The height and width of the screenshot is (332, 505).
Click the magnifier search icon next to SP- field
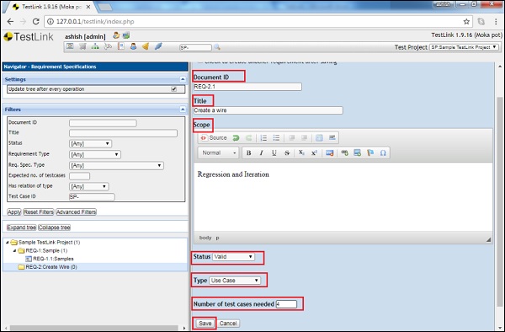[x=217, y=47]
